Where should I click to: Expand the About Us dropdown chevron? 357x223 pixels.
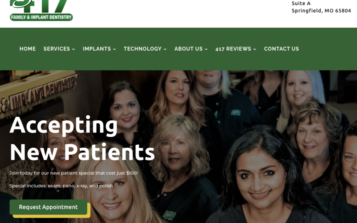(206, 49)
